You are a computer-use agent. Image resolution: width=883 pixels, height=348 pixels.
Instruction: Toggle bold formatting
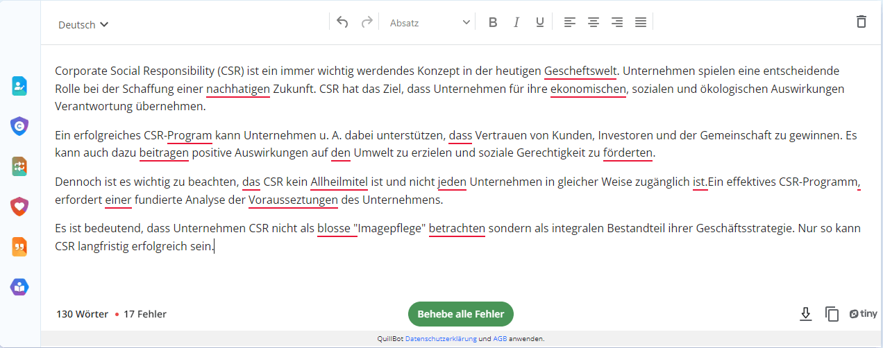493,22
